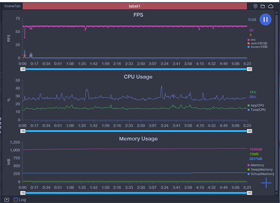Image resolution: width=280 pixels, height=203 pixels.
Task: Click the 1046MB memory value
Action: click(256, 149)
